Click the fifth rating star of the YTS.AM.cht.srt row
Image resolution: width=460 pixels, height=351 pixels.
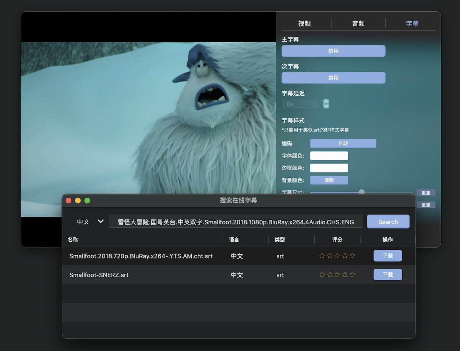coord(353,256)
